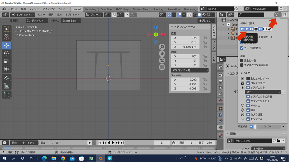Activate the 3D Cursor tool
The height and width of the screenshot is (162, 289).
[x=7, y=37]
